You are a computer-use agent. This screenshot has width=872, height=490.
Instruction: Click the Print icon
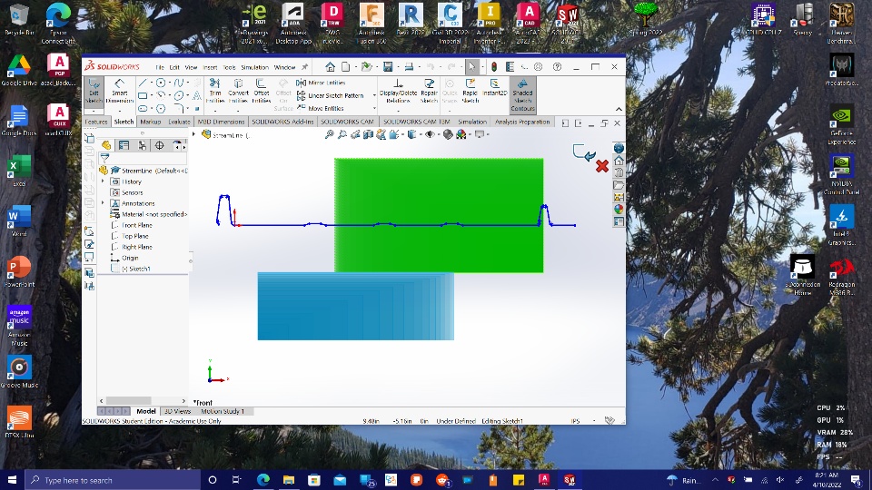coord(409,67)
